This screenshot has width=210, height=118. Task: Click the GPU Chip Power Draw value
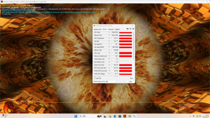point(115,68)
